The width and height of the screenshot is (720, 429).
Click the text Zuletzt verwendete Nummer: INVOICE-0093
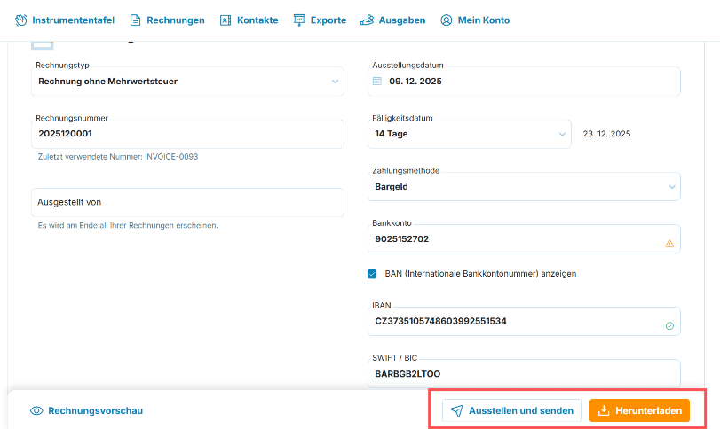click(118, 157)
